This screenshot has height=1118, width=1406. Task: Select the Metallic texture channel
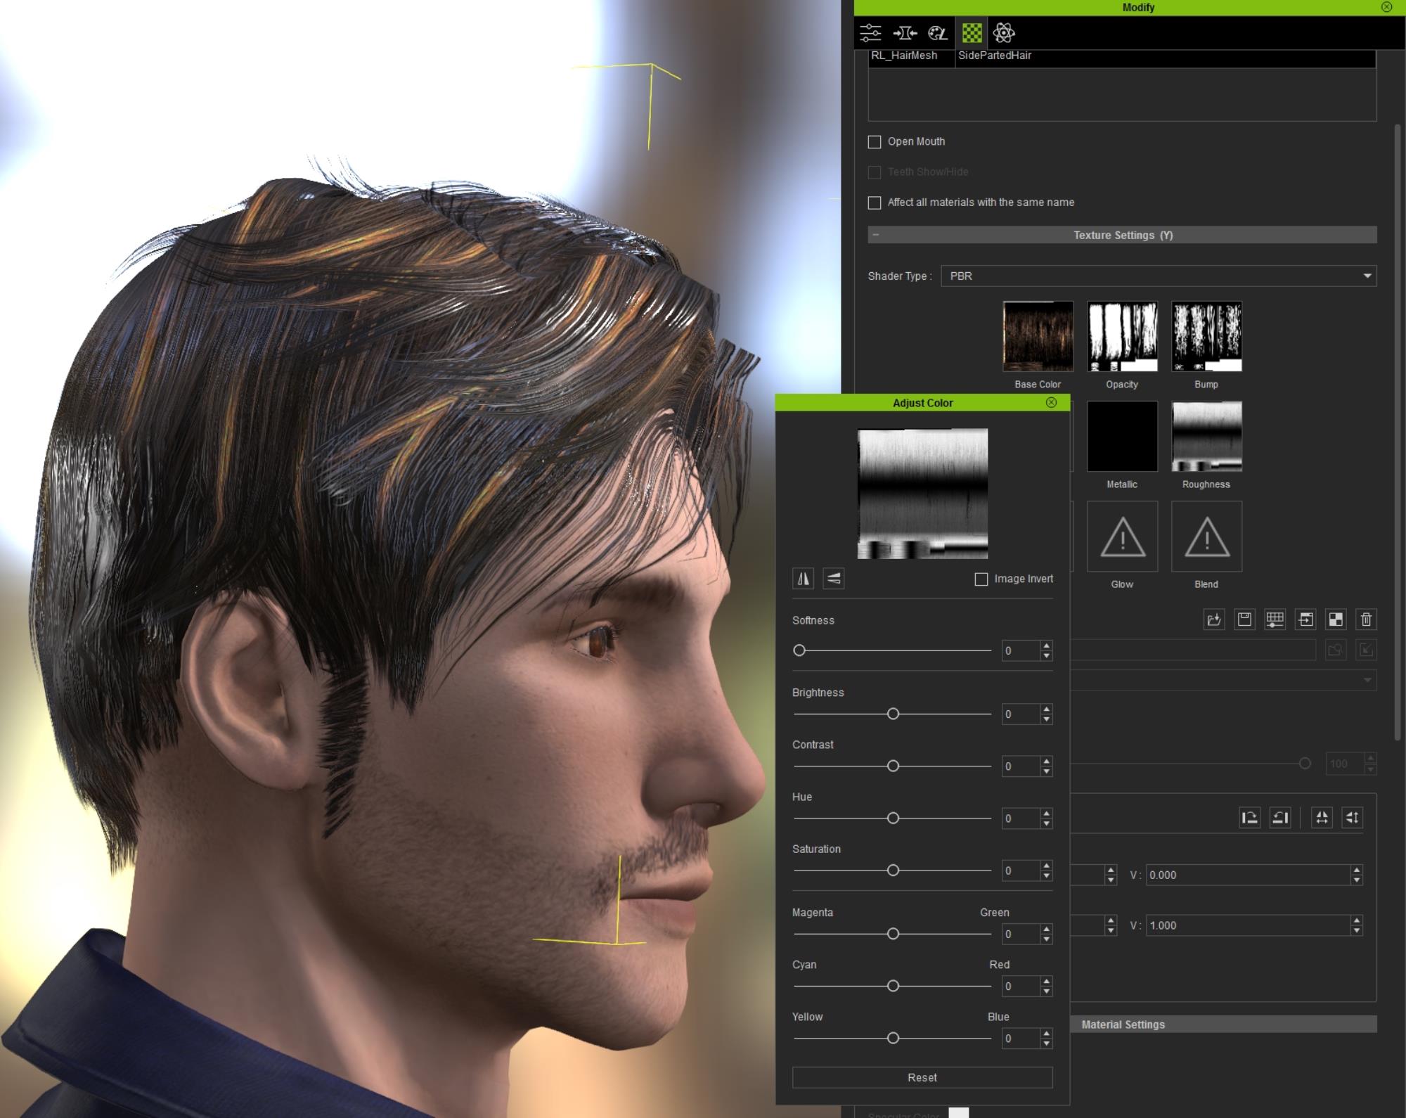[1122, 437]
